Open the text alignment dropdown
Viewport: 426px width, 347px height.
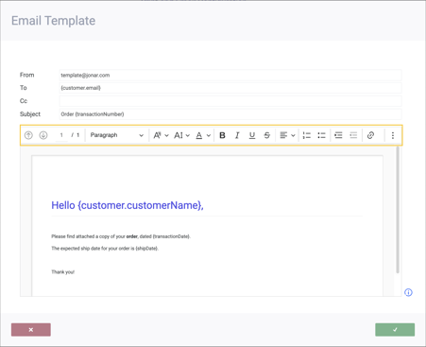[x=287, y=135]
